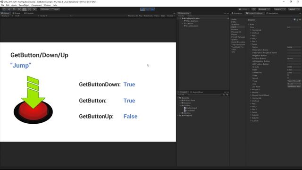Image resolution: width=302 pixels, height=170 pixels.
Task: Select Quality settings category
Action: 235,40
